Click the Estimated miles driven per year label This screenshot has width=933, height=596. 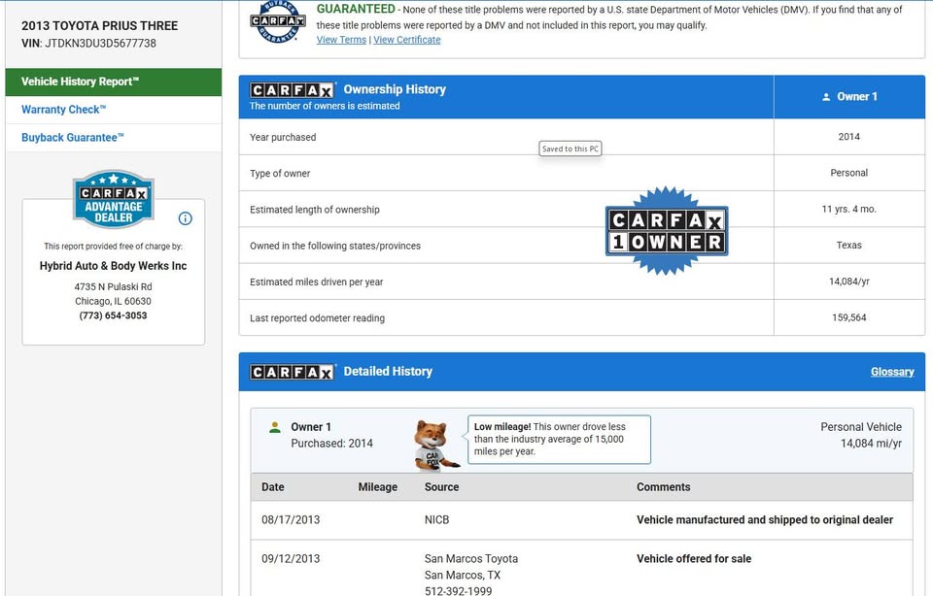tap(317, 282)
